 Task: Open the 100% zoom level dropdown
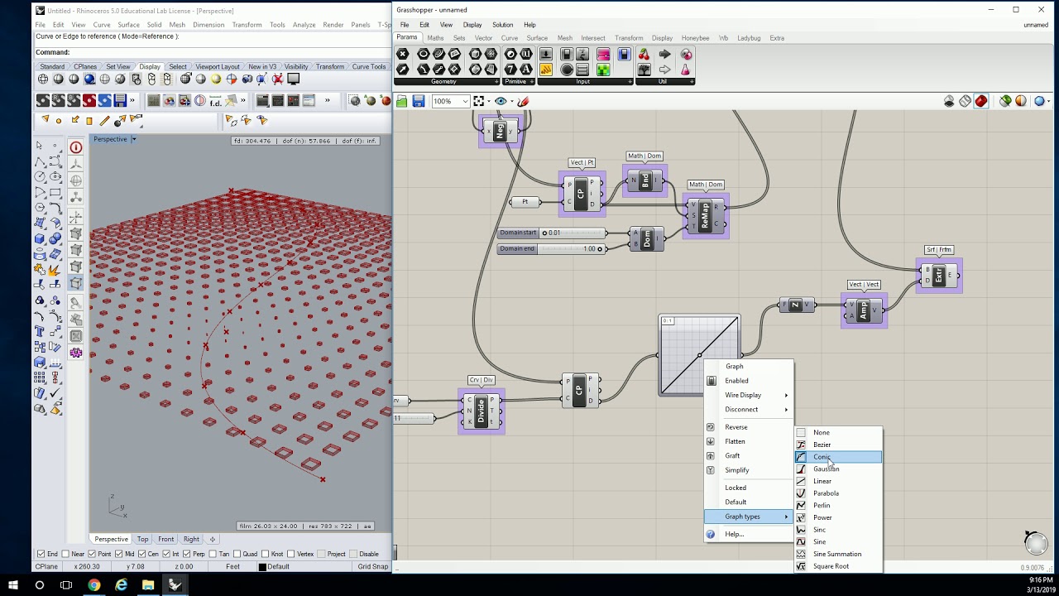click(x=466, y=101)
